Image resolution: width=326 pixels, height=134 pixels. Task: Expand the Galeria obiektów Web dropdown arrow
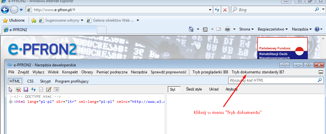pyautogui.click(x=138, y=20)
